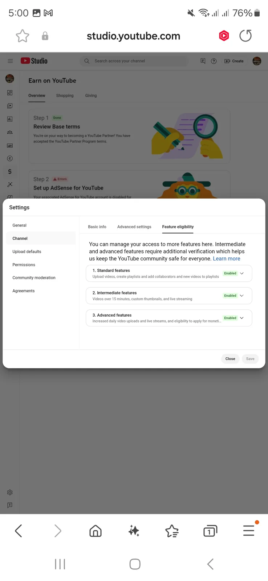Open bookmarks list star icon

point(172,531)
